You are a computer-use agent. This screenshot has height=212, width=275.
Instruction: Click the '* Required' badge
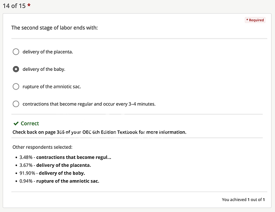click(255, 20)
